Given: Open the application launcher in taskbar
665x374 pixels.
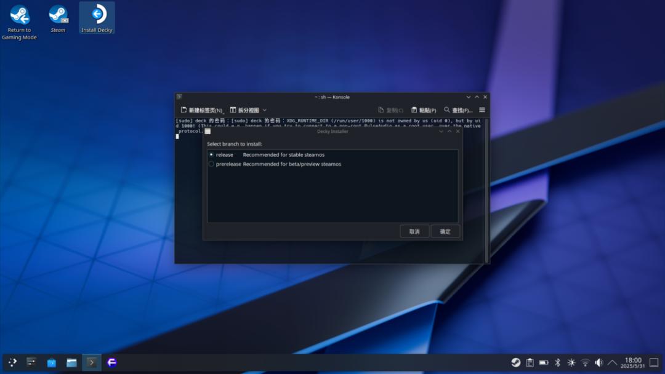Looking at the screenshot, I should click(12, 362).
